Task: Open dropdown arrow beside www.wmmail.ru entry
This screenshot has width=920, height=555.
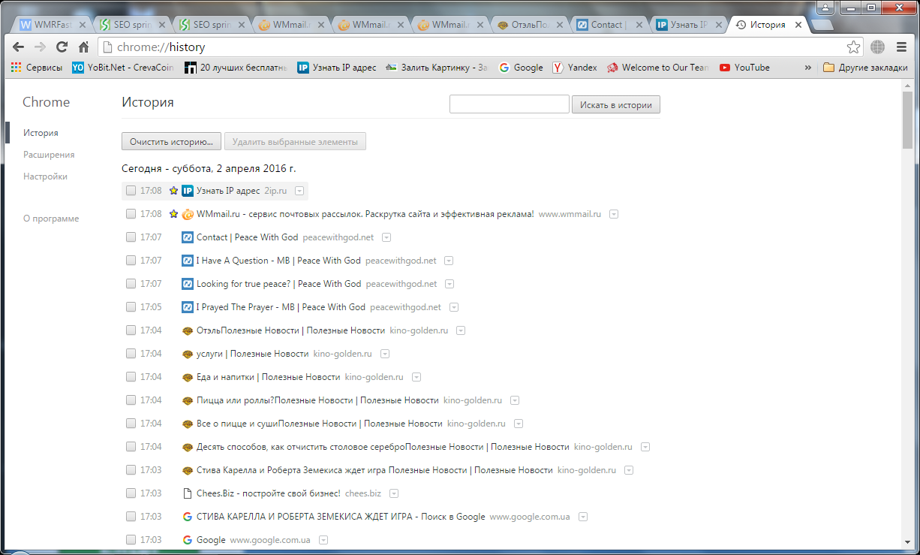Action: (614, 215)
